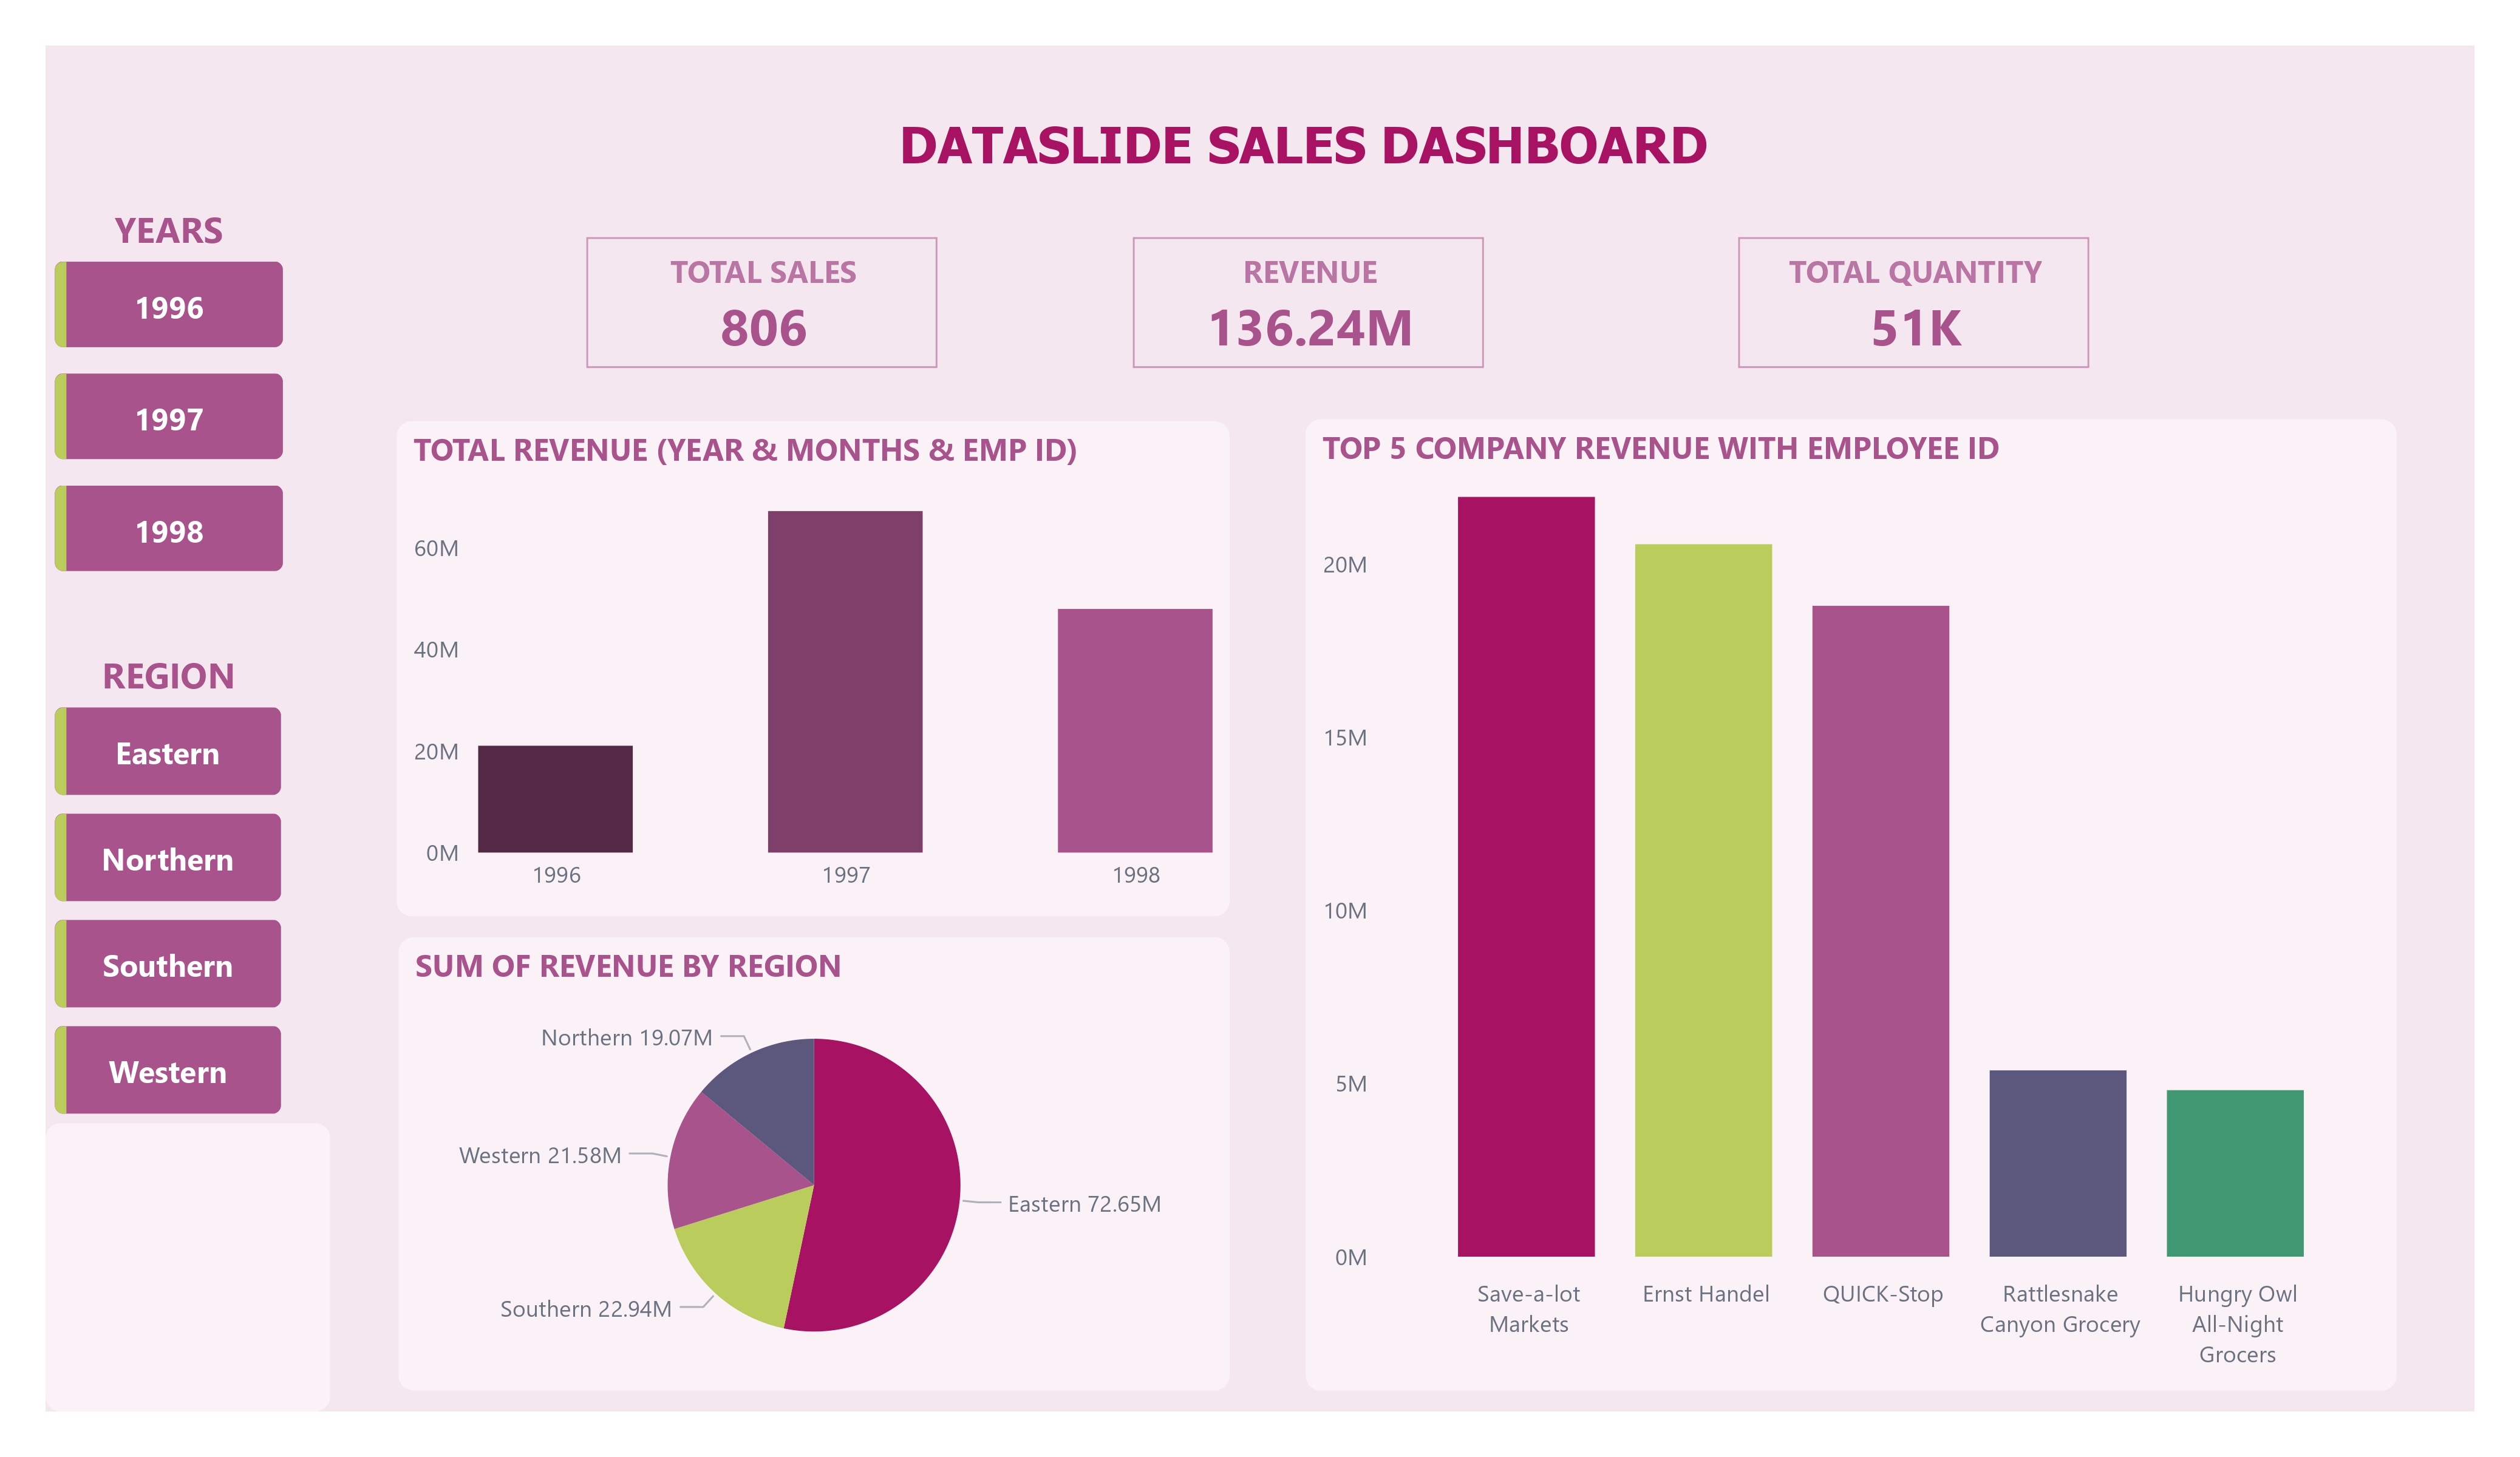Viewport: 2520px width, 1457px height.
Task: Select the Hungry Owl All-Night Grocers bar
Action: (2234, 1173)
